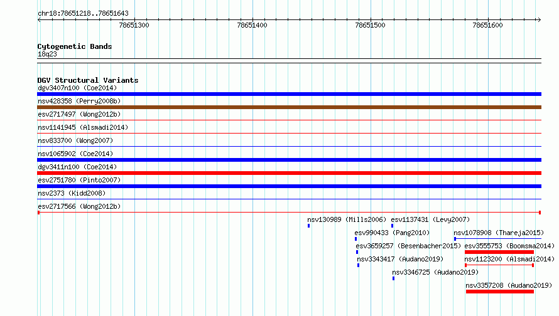Open the esv1137431 (Levy2007) label
The height and width of the screenshot is (316, 559).
pyautogui.click(x=430, y=219)
